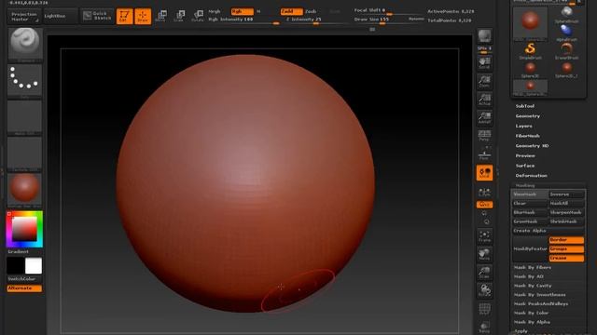Open the current brush thumbnail
Viewport: 597px width, 335px height.
[x=25, y=45]
